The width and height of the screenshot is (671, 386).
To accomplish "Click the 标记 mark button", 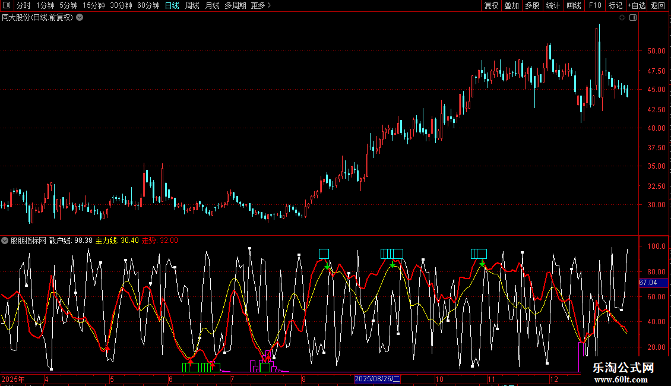I will pos(615,5).
